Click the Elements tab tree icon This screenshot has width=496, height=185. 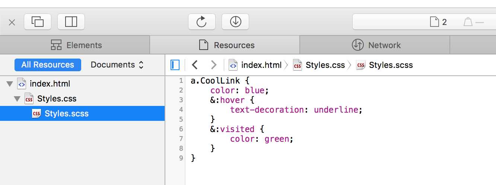tap(56, 45)
